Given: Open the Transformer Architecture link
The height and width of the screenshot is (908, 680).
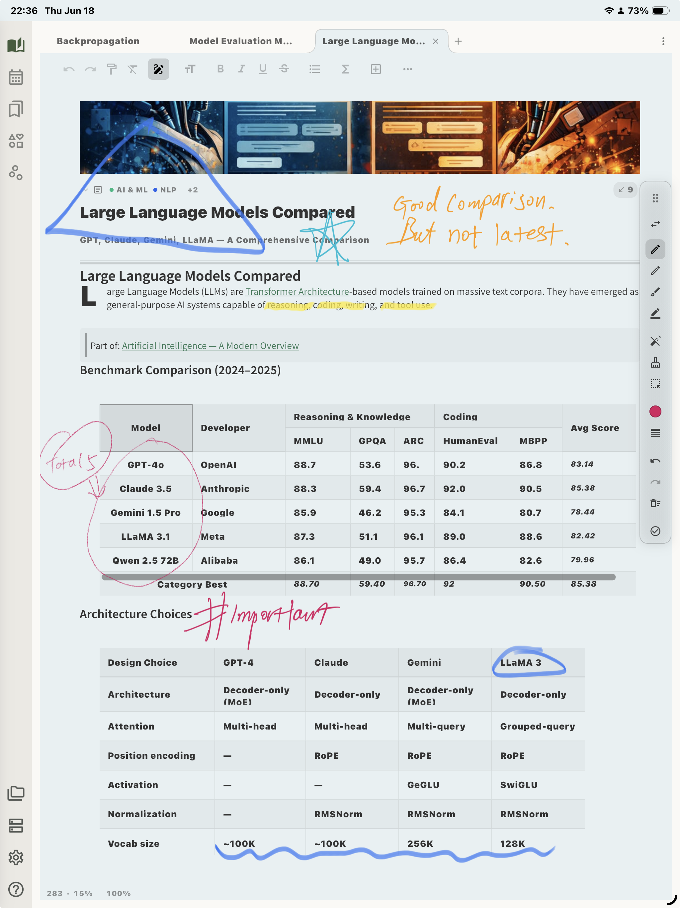Looking at the screenshot, I should tap(297, 291).
